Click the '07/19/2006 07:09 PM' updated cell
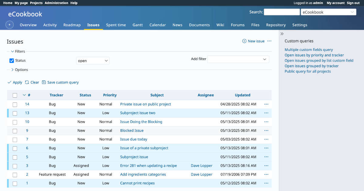 click(238, 175)
